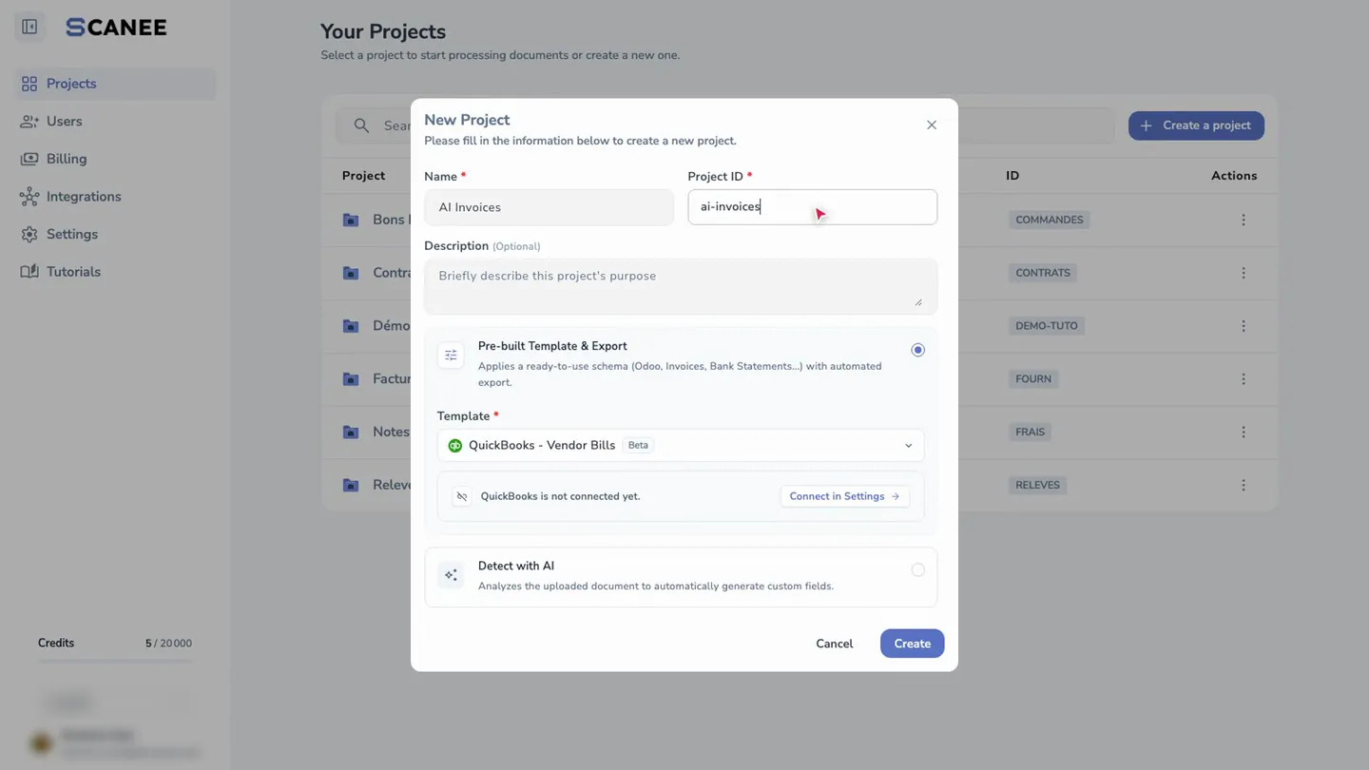1369x770 pixels.
Task: Click the Beta tag in template
Action: 638,445
